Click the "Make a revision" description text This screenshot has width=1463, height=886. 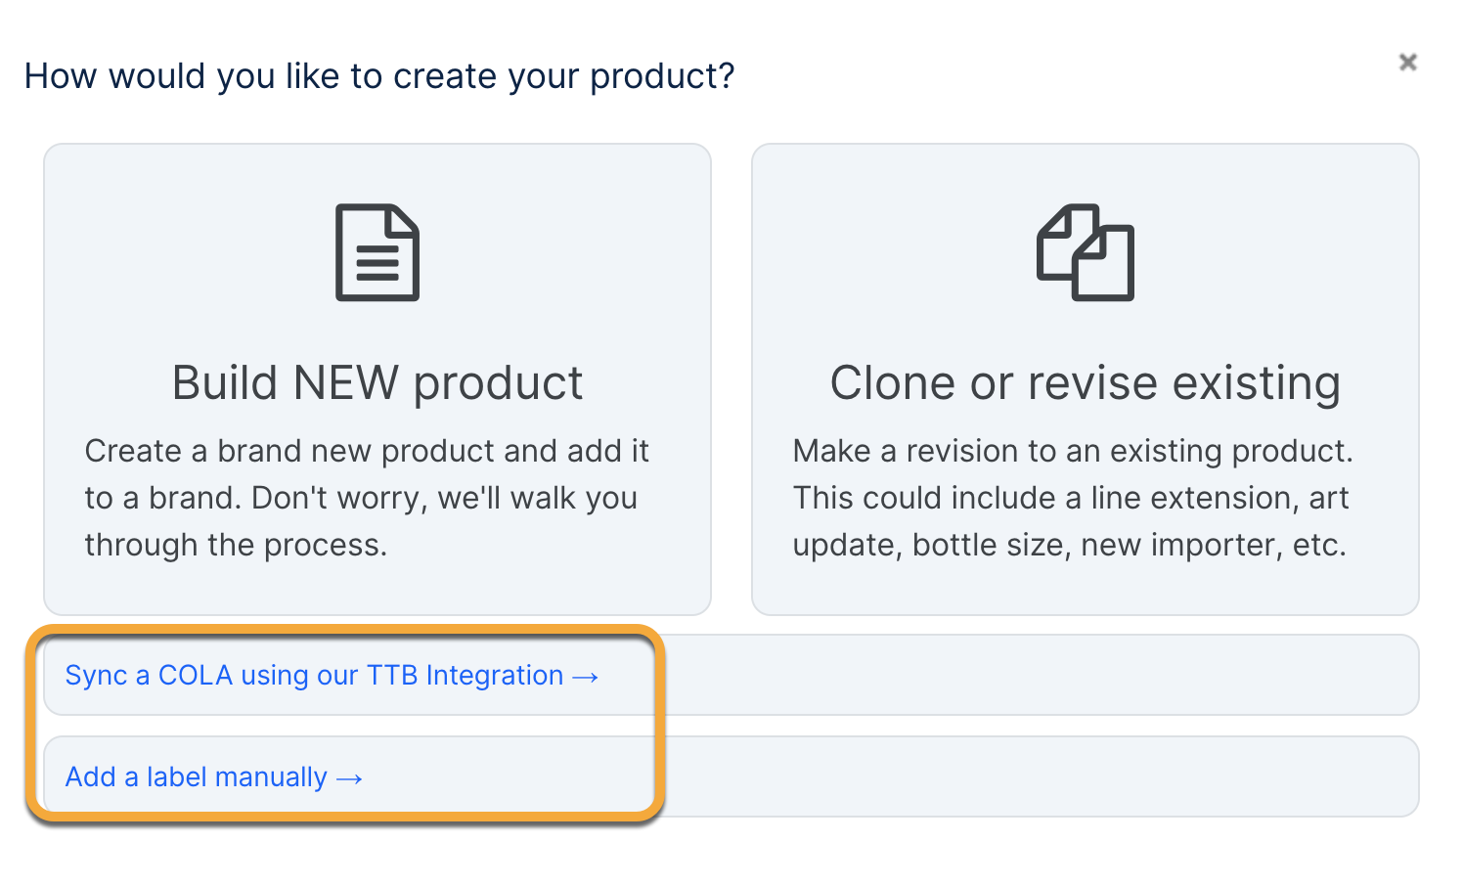(x=1073, y=451)
